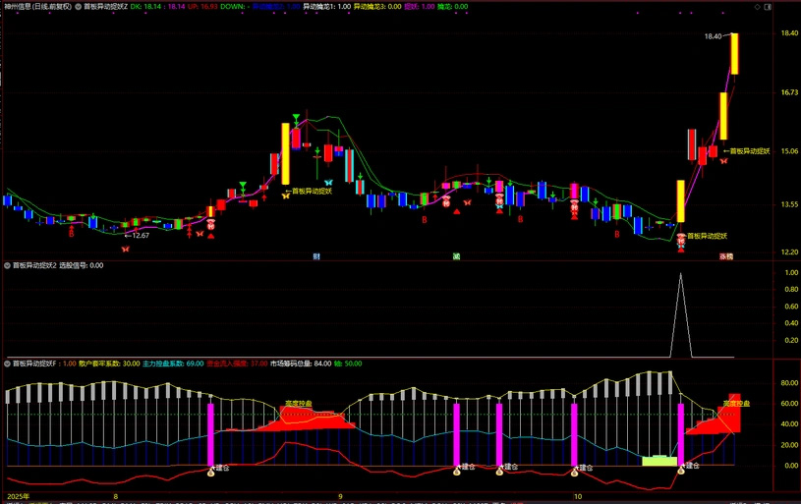The image size is (801, 504).
Task: Click the green 减 marker on the date axis
Action: (456, 256)
